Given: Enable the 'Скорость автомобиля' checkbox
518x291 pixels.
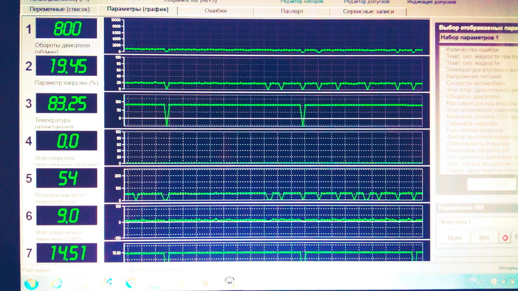Looking at the screenshot, I should point(443,83).
